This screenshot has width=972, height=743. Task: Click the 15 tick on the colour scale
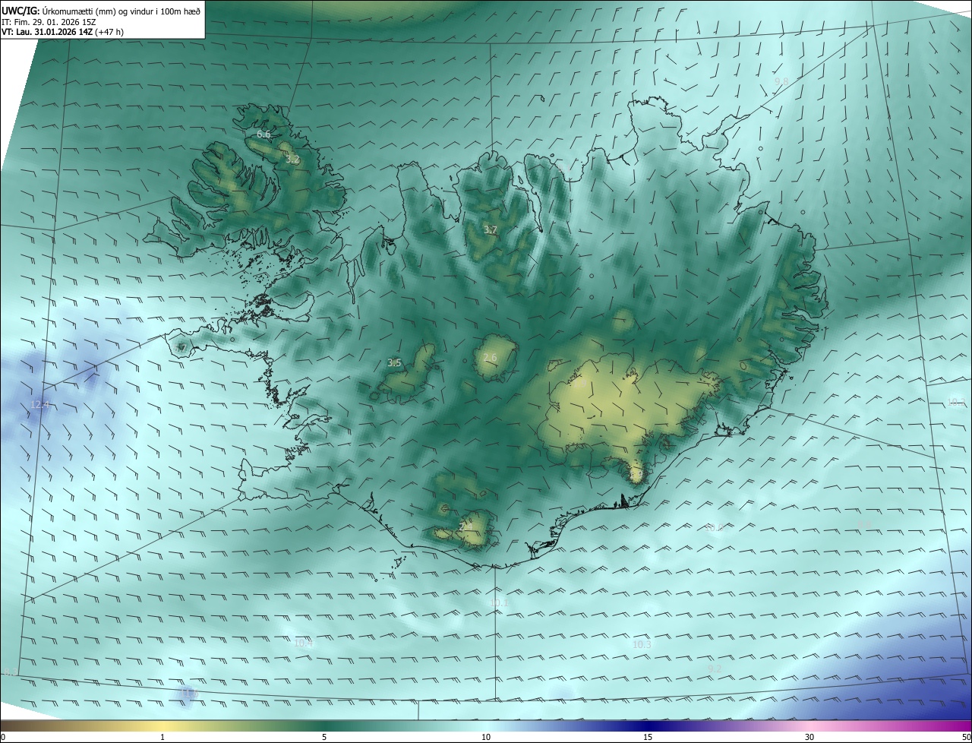pyautogui.click(x=648, y=737)
